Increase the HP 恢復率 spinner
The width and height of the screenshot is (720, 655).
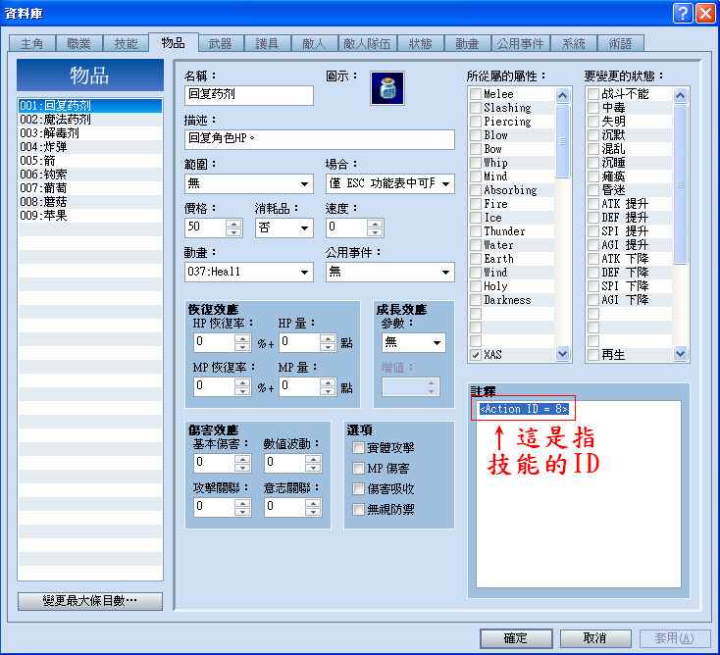(242, 338)
